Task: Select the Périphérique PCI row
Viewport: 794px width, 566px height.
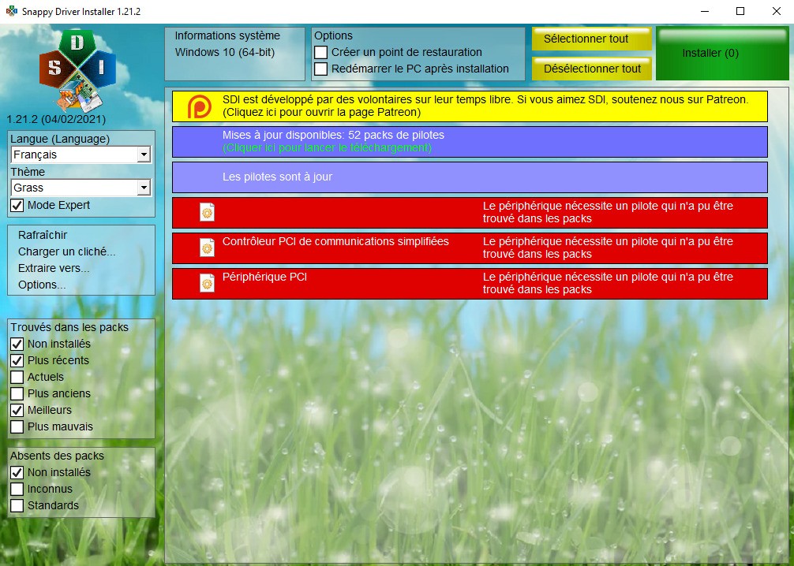Action: pos(470,284)
